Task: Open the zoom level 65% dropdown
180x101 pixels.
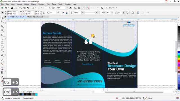Action: pyautogui.click(x=67, y=8)
